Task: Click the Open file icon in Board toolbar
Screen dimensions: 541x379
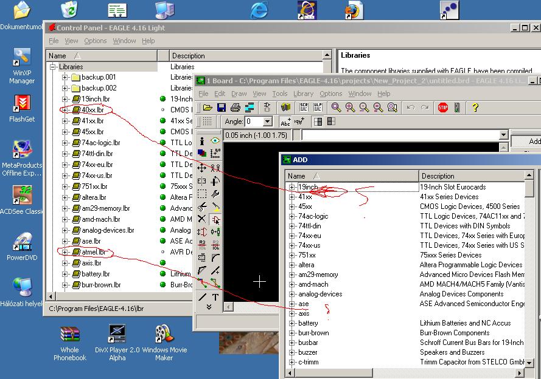Action: point(208,108)
